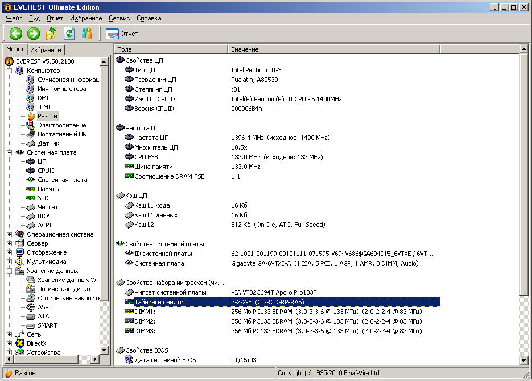Expand the Мультимедиа tree node

[9, 262]
